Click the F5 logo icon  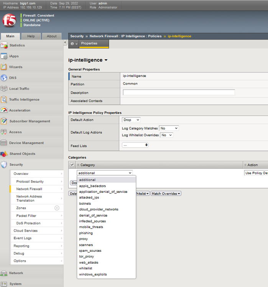9,20
